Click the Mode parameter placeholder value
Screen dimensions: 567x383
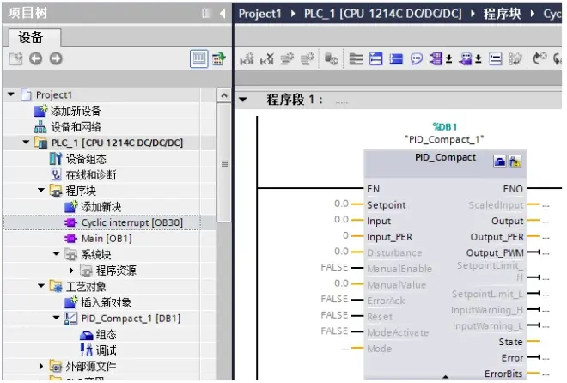coord(345,349)
